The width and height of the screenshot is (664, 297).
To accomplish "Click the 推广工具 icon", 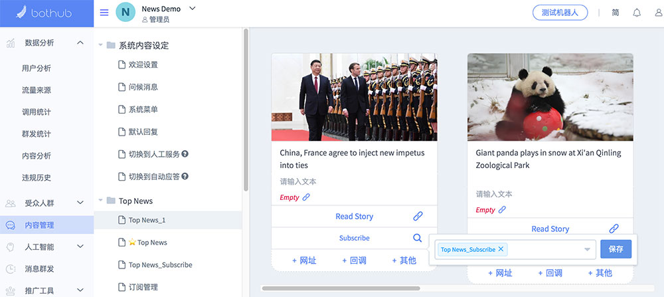I will 11,290.
